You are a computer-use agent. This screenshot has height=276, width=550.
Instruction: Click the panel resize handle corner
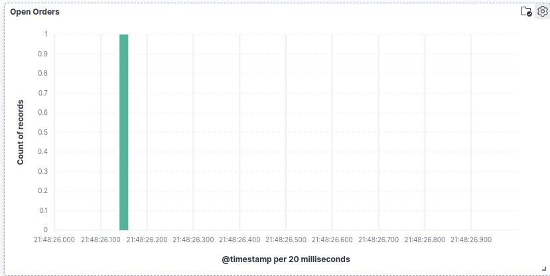pos(544,268)
